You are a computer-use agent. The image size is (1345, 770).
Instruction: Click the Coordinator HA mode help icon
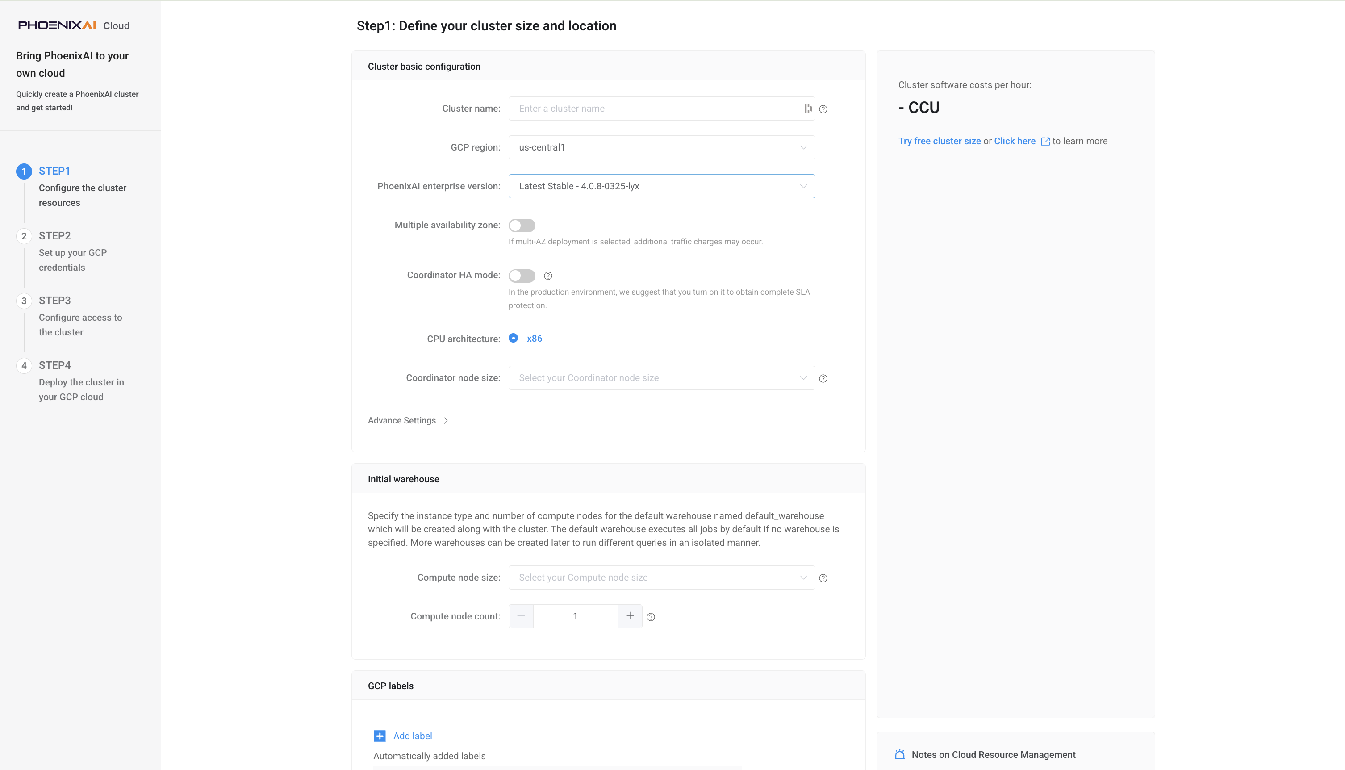click(x=548, y=276)
